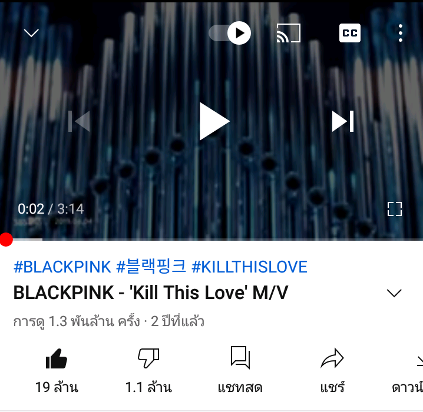Open the #블랙핑크 hashtag link
Screen dimensions: 423x412
click(151, 267)
